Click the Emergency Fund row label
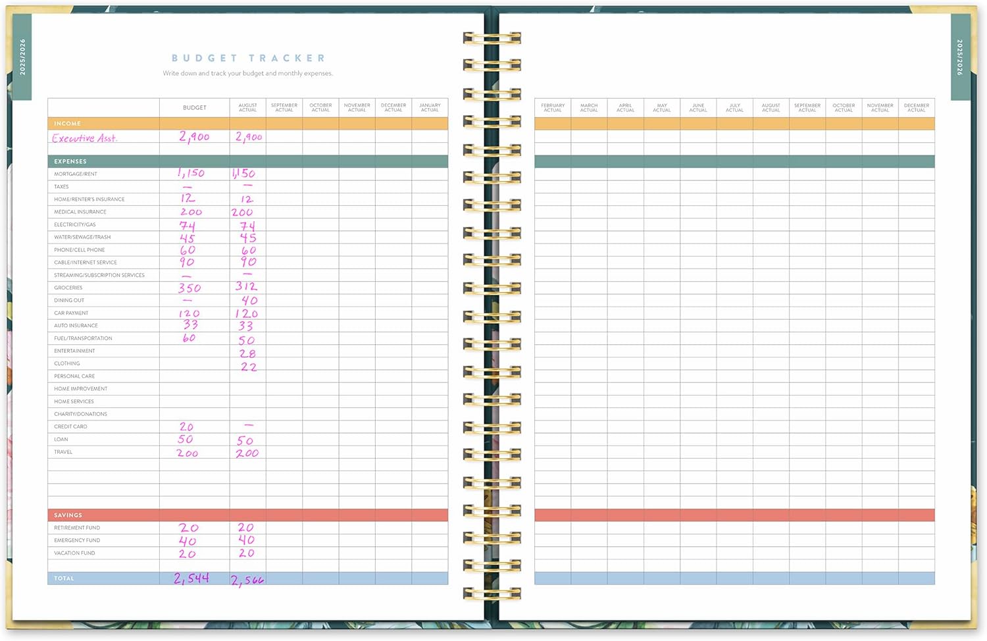 (x=77, y=540)
